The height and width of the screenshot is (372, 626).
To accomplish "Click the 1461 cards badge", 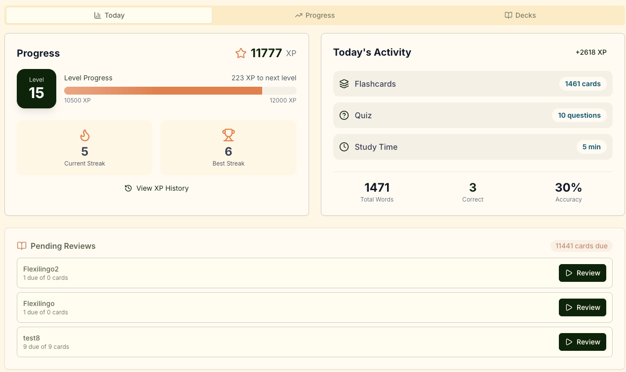I will pos(583,84).
